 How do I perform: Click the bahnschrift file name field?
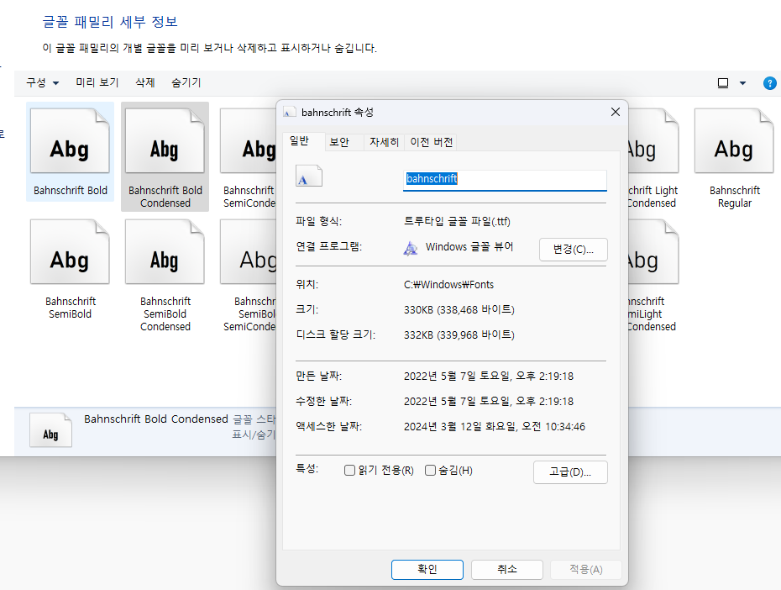click(x=505, y=179)
